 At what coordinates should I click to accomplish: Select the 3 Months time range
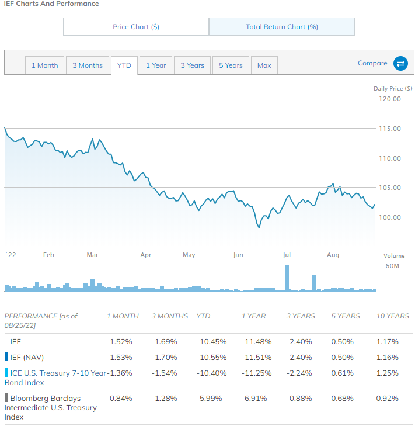88,65
